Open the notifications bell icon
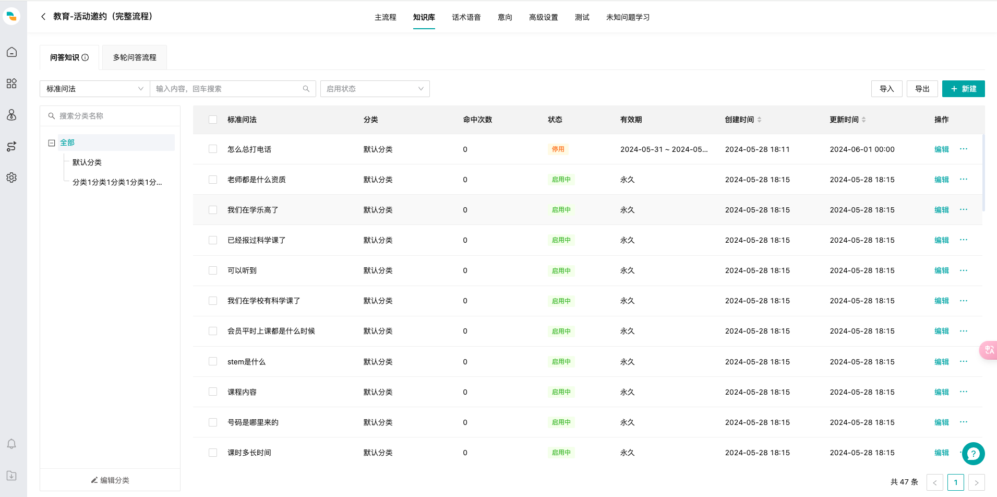Screen dimensions: 997x497 tap(11, 444)
